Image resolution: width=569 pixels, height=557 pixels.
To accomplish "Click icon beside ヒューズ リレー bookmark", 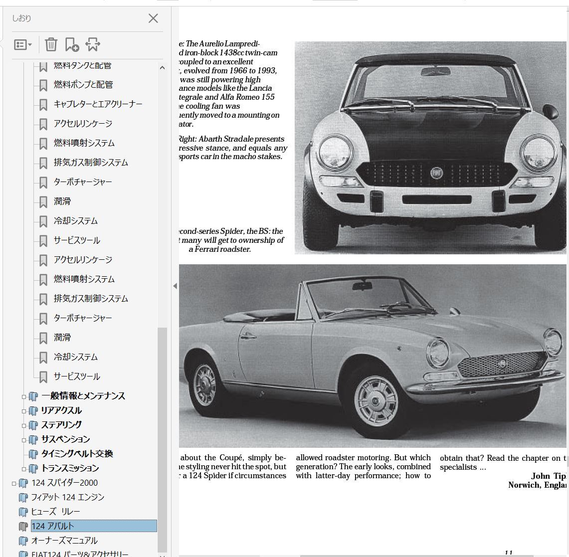I will [x=23, y=512].
